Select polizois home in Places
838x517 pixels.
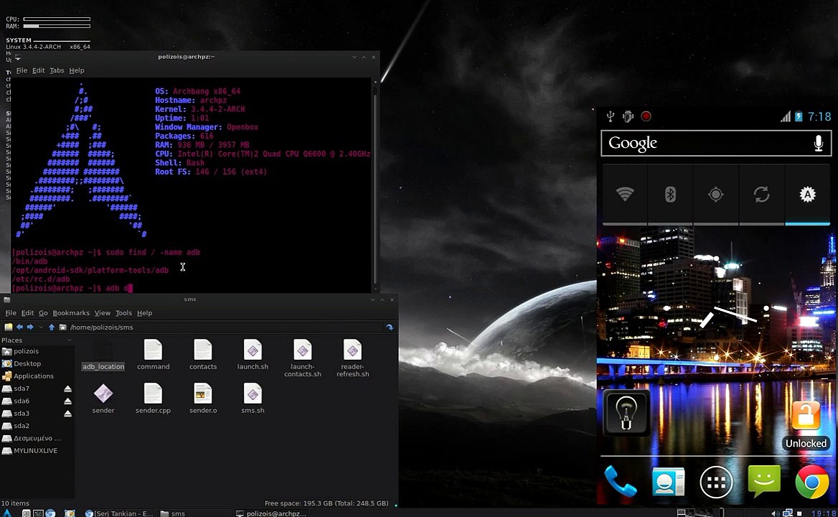tap(26, 351)
